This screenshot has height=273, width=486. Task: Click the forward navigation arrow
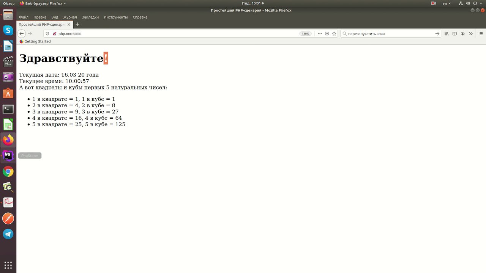pos(30,34)
